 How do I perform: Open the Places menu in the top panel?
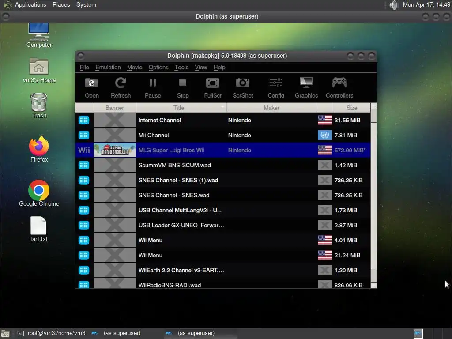click(61, 4)
